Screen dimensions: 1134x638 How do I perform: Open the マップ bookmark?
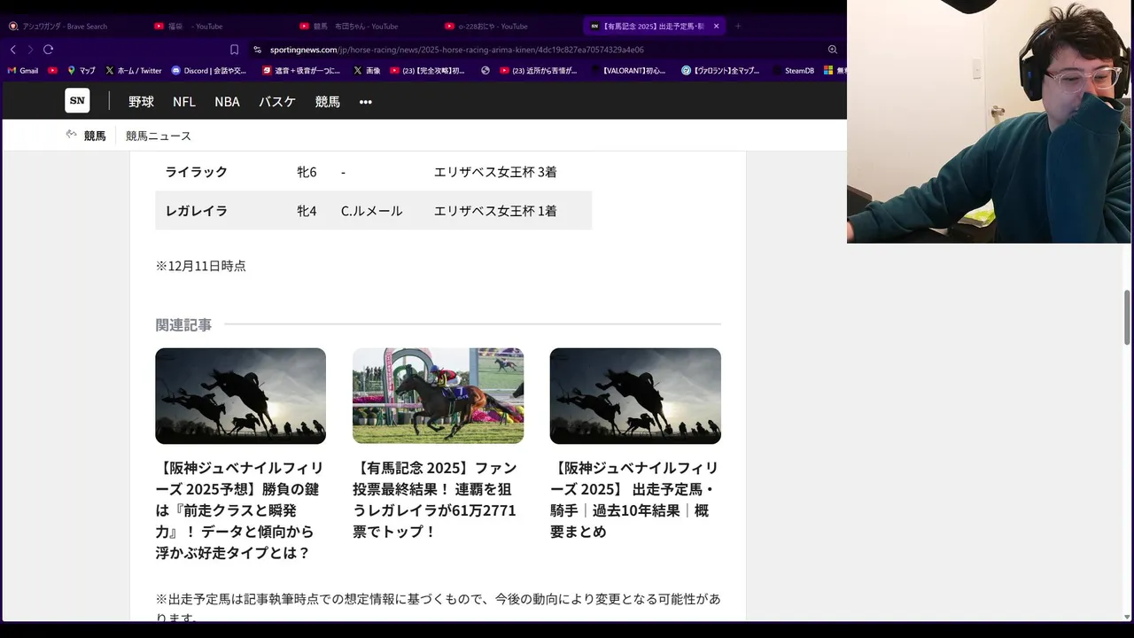tap(82, 70)
